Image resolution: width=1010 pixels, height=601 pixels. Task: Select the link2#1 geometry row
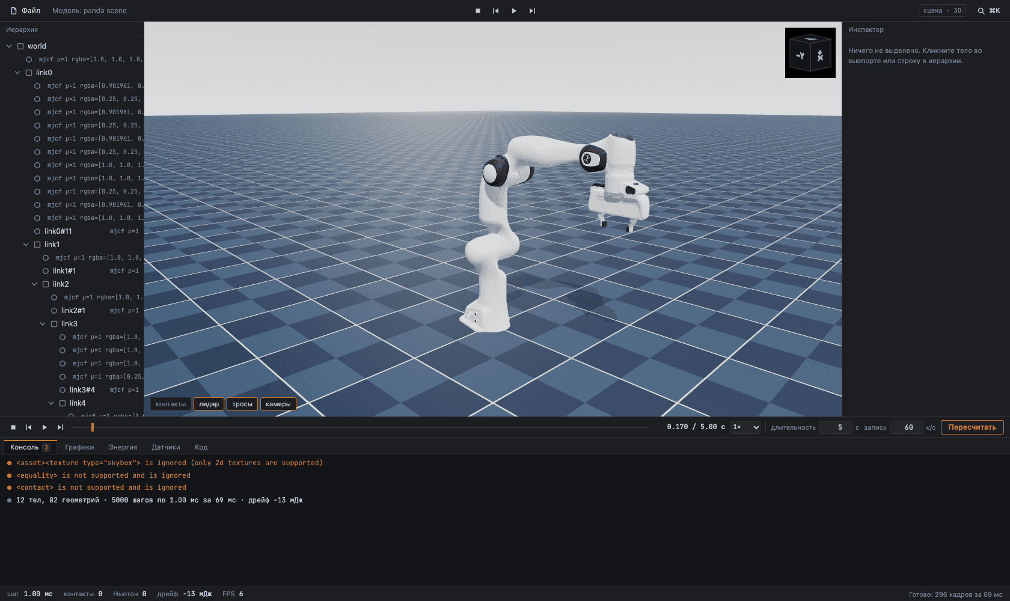(72, 311)
